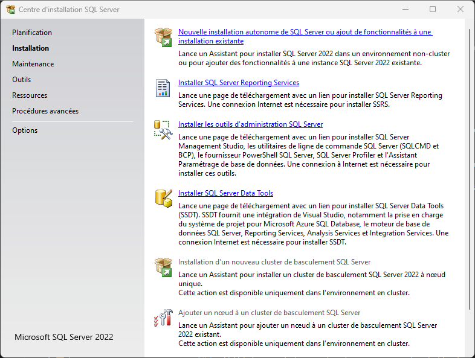Click Installation d'un nouveau cluster de basculement
The width and height of the screenshot is (475, 358).
coord(274,262)
